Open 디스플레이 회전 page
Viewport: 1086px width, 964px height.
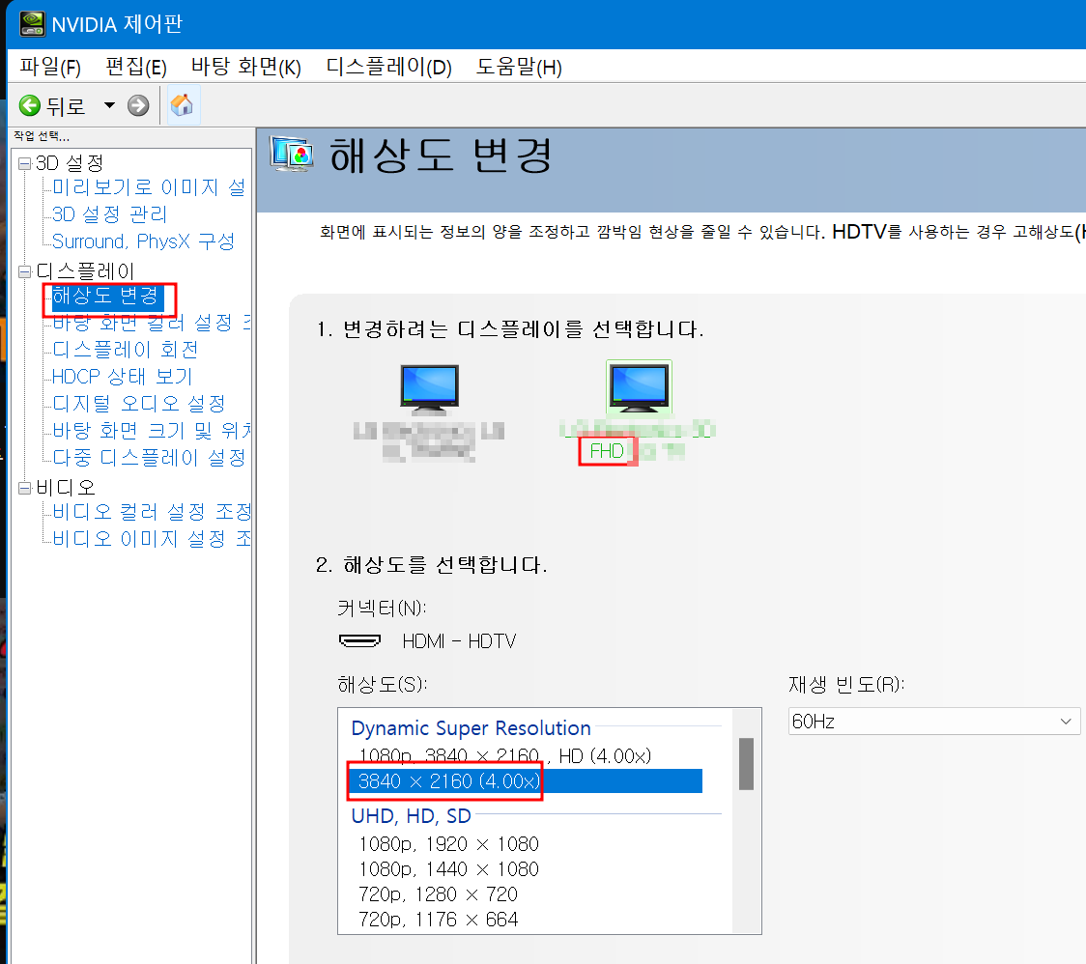pyautogui.click(x=126, y=350)
